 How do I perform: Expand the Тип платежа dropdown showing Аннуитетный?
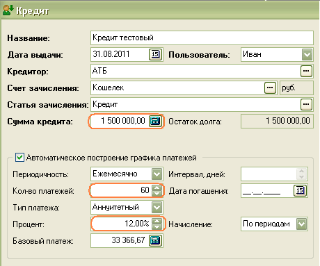pyautogui.click(x=157, y=207)
